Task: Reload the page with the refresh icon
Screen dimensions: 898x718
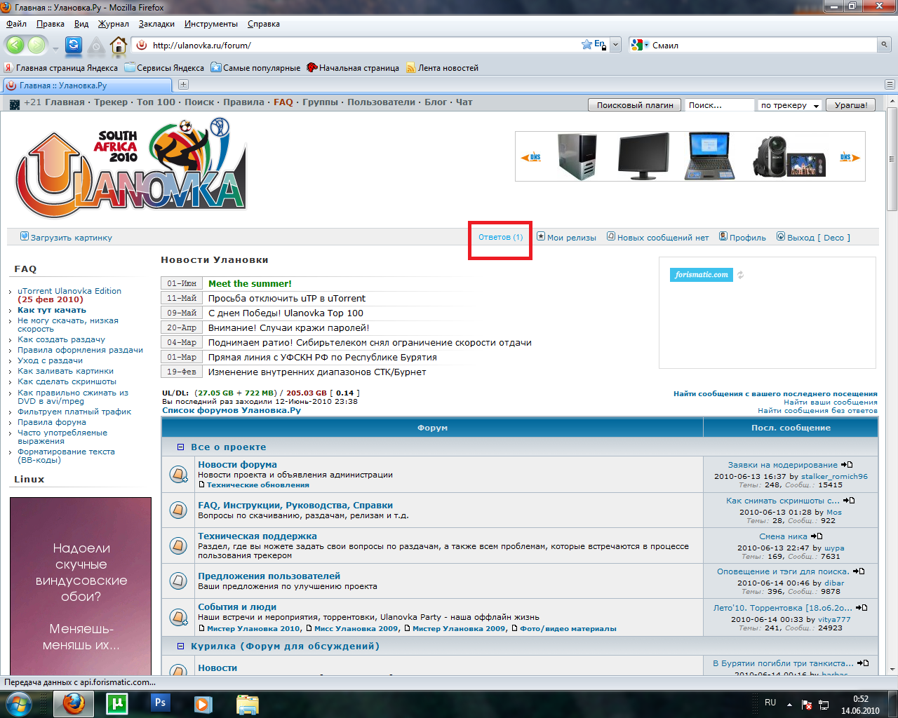Action: 73,46
